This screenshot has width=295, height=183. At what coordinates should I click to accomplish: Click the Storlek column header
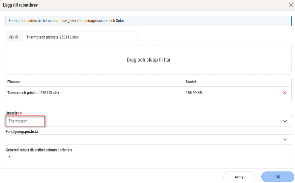pyautogui.click(x=191, y=82)
